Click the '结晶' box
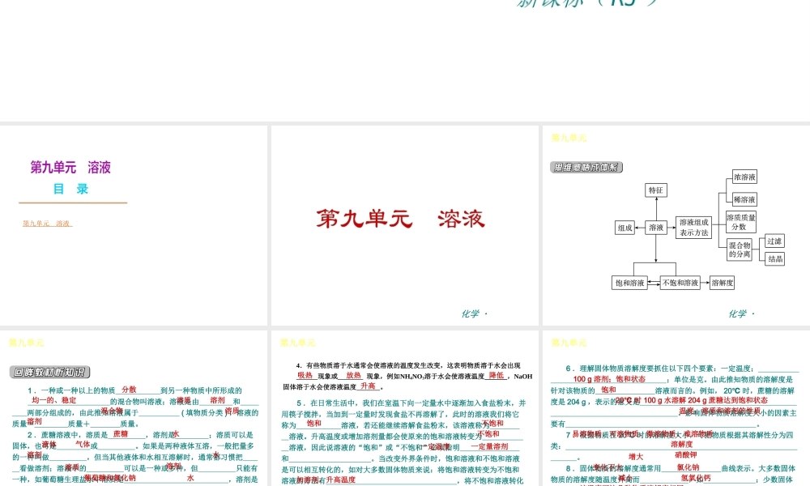 click(x=774, y=258)
